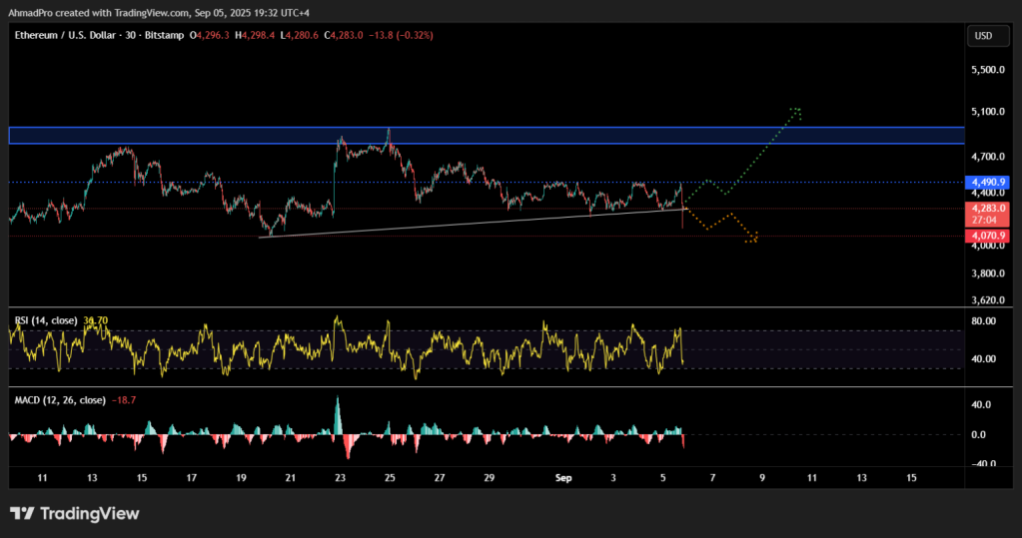
Task: Click the 3,620.0 level on price scale
Action: pos(987,299)
